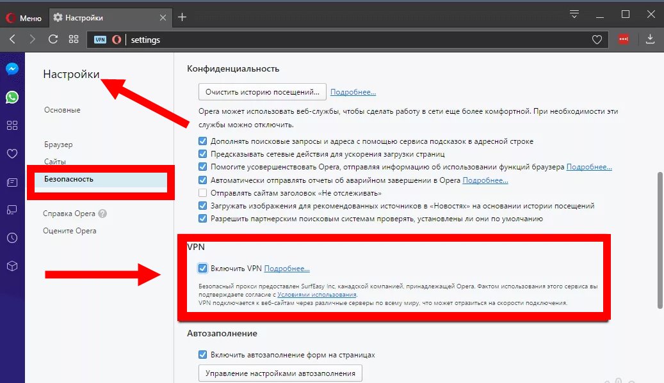Add page to bookmarks with heart icon
This screenshot has height=383, width=664.
tap(597, 40)
